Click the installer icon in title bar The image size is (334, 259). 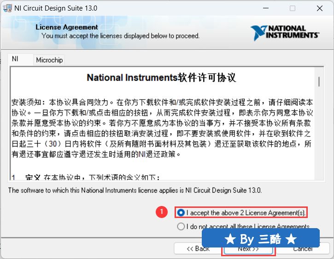pos(7,8)
